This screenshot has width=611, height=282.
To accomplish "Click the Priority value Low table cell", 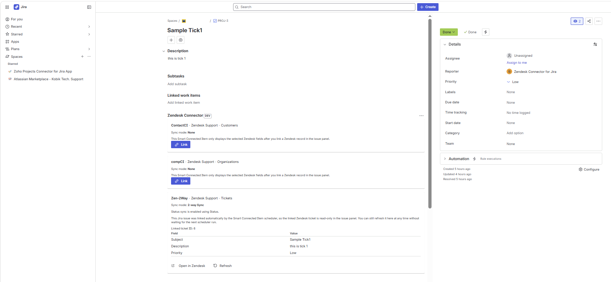I will click(x=293, y=253).
